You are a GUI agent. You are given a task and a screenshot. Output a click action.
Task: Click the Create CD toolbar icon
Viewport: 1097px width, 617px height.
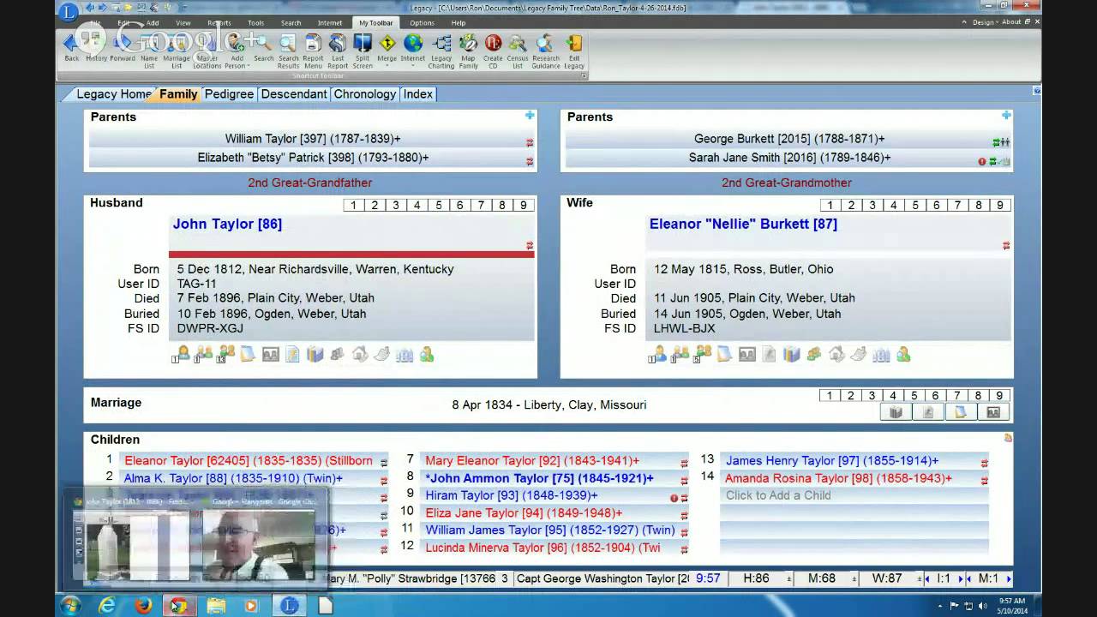493,51
